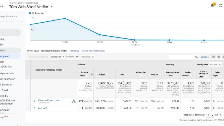Open help icon for Sayfa / Oturum
The image size is (224, 126).
click(191, 75)
